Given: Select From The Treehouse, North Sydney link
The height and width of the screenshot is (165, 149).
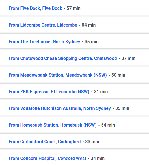Looking at the screenshot, I should coord(44,42).
